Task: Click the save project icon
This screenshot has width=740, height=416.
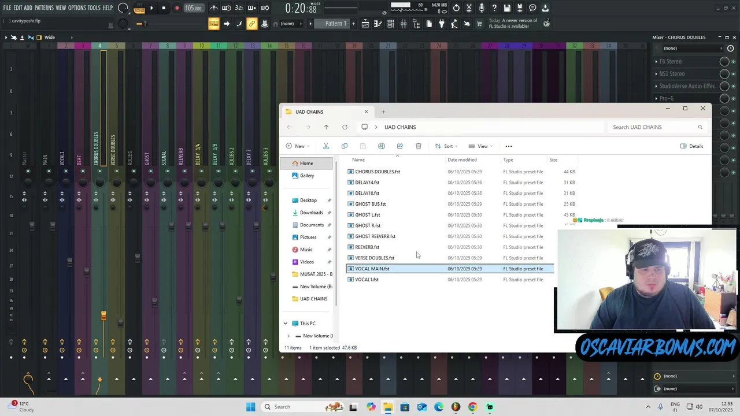Action: tap(507, 8)
